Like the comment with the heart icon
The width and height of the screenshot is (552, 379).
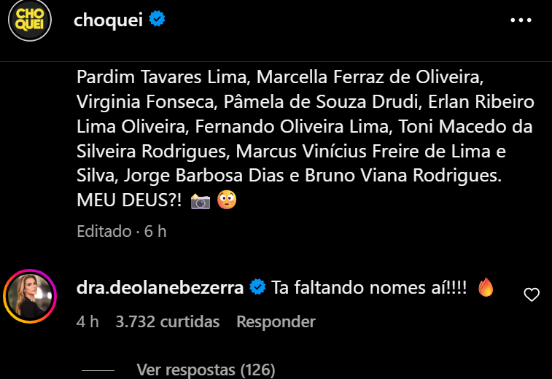[532, 294]
